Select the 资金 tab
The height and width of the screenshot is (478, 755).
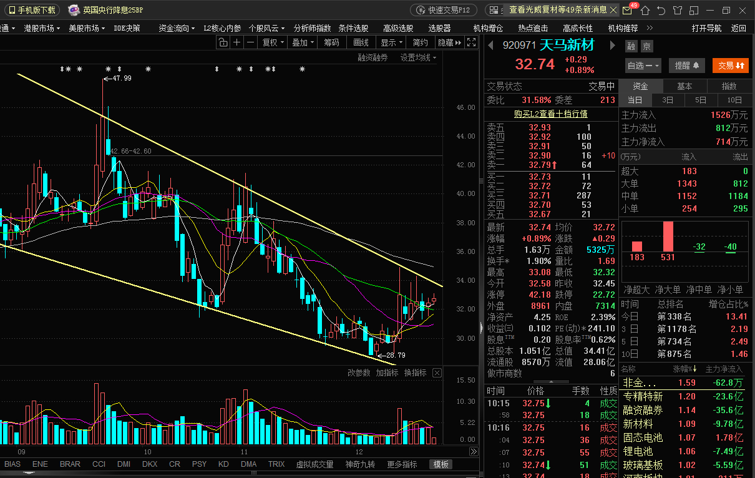[x=640, y=86]
